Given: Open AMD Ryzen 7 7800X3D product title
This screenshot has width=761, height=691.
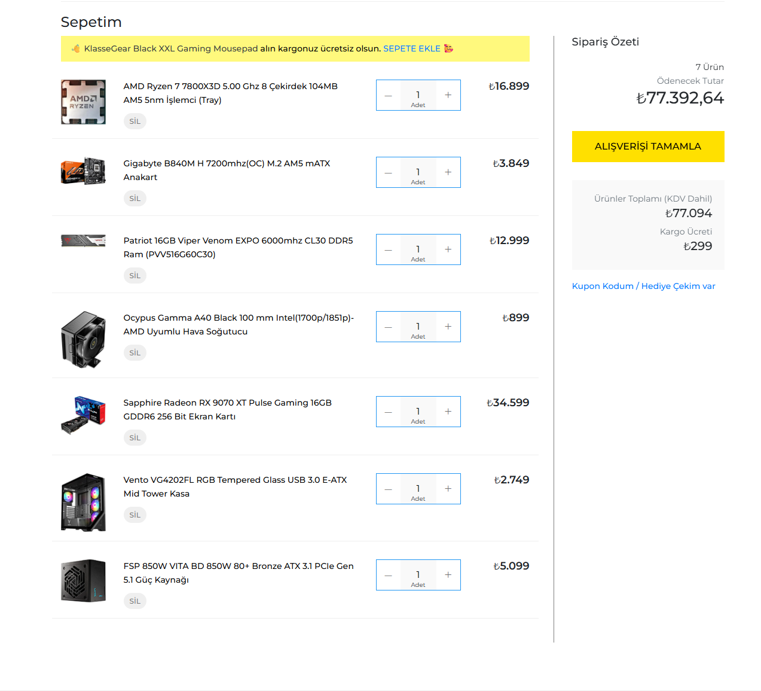Looking at the screenshot, I should pyautogui.click(x=231, y=93).
